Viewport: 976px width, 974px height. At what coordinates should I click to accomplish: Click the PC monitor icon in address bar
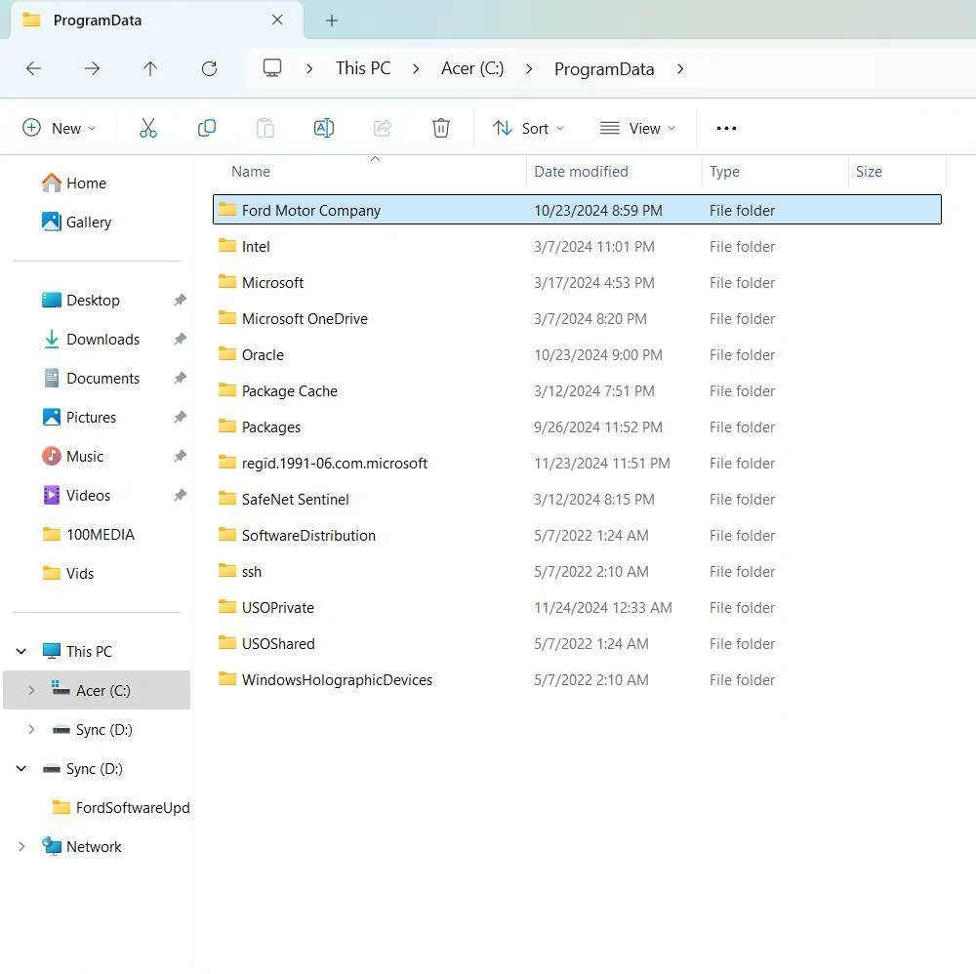pyautogui.click(x=272, y=68)
